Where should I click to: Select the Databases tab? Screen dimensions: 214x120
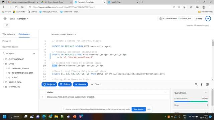(24, 34)
